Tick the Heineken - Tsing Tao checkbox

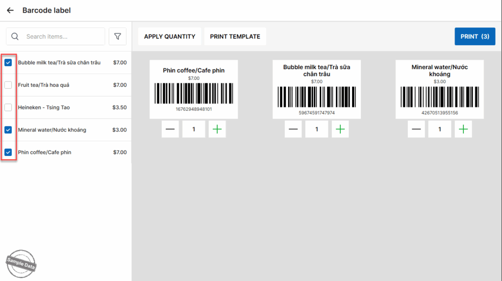click(x=8, y=107)
